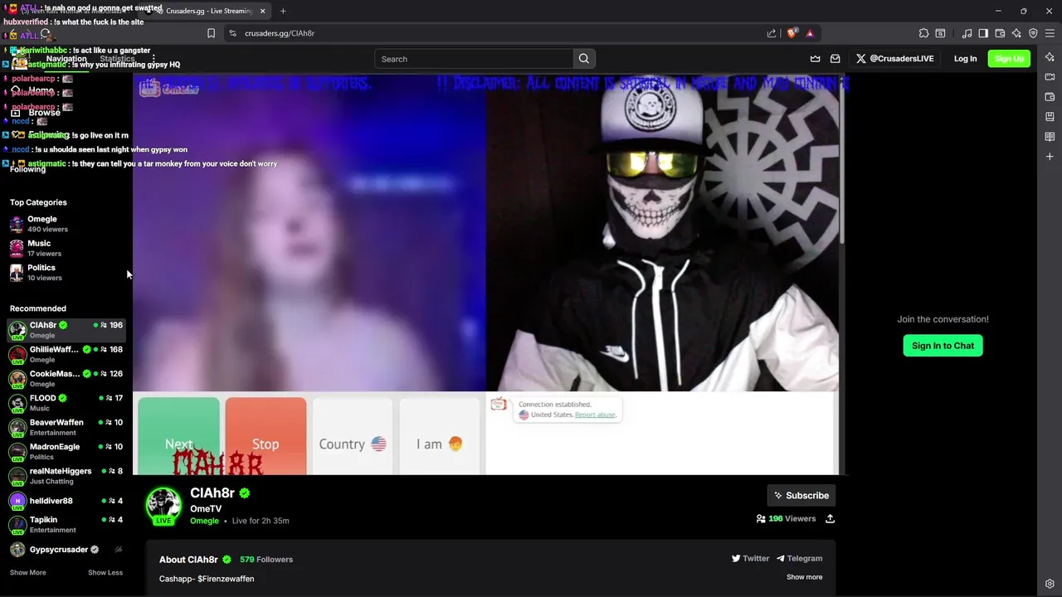
Task: Open the "I am" selector
Action: coord(440,436)
